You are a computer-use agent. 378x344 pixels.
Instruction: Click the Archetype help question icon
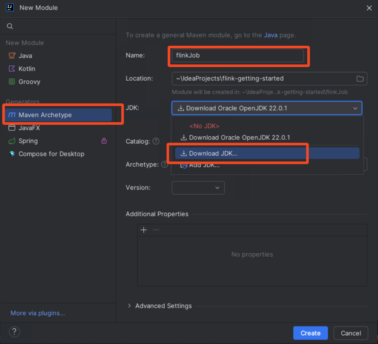[x=164, y=165]
